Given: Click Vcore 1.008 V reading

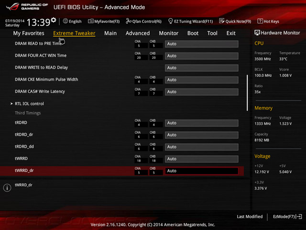Looking at the screenshot, I should pos(285,75).
